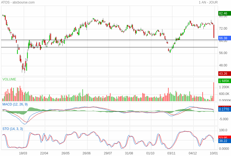Click the VOLUME panel label
The height and width of the screenshot is (156, 231).
(x=9, y=79)
